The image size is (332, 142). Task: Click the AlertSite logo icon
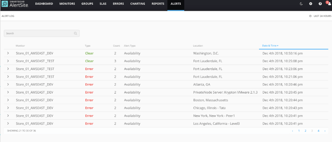pos(5,4)
